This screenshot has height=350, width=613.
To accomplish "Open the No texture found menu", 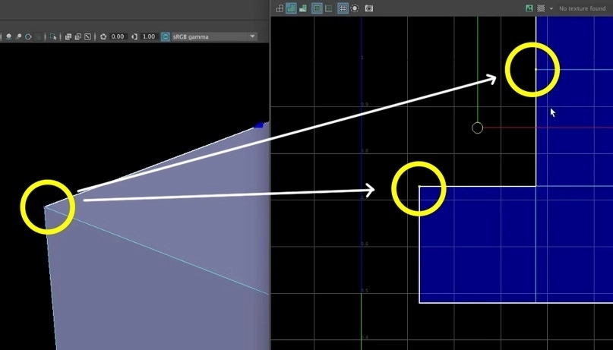I will (x=583, y=8).
